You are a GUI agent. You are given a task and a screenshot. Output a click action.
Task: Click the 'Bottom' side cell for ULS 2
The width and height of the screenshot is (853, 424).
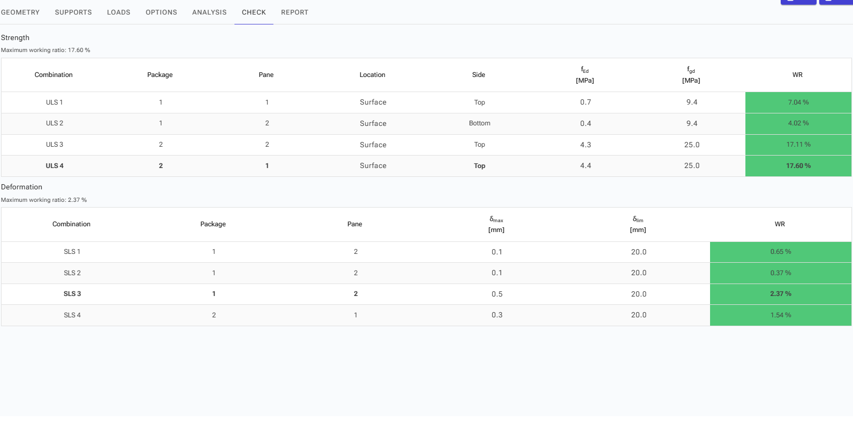(479, 123)
